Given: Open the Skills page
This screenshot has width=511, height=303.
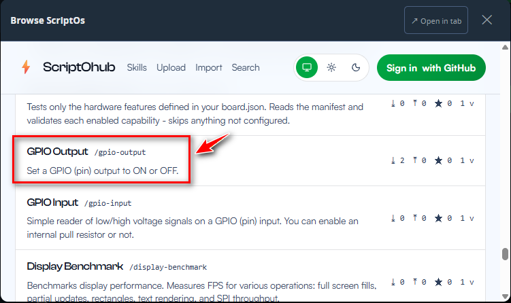Looking at the screenshot, I should point(137,67).
